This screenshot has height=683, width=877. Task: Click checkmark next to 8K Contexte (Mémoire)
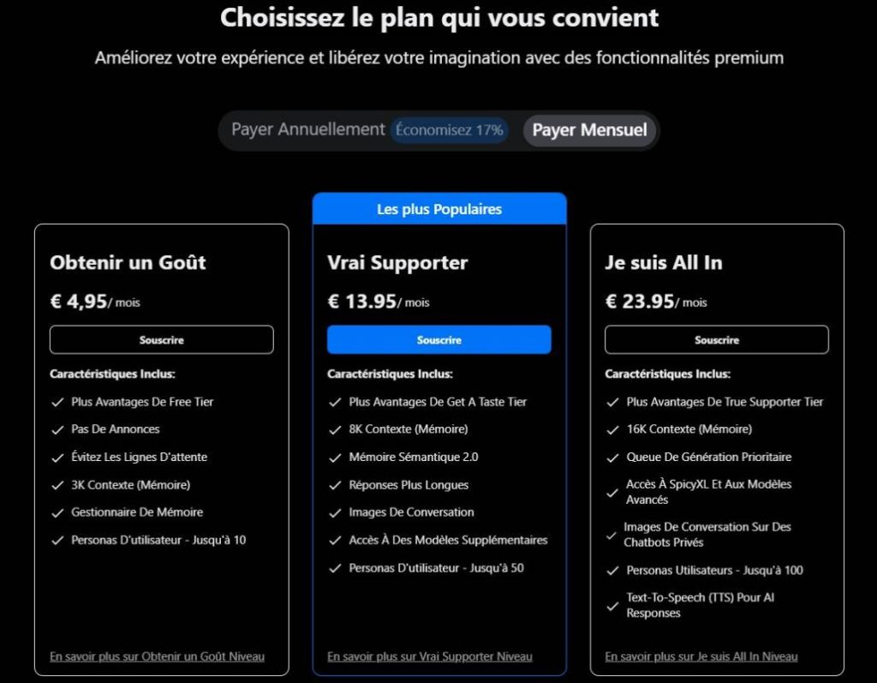(x=335, y=430)
